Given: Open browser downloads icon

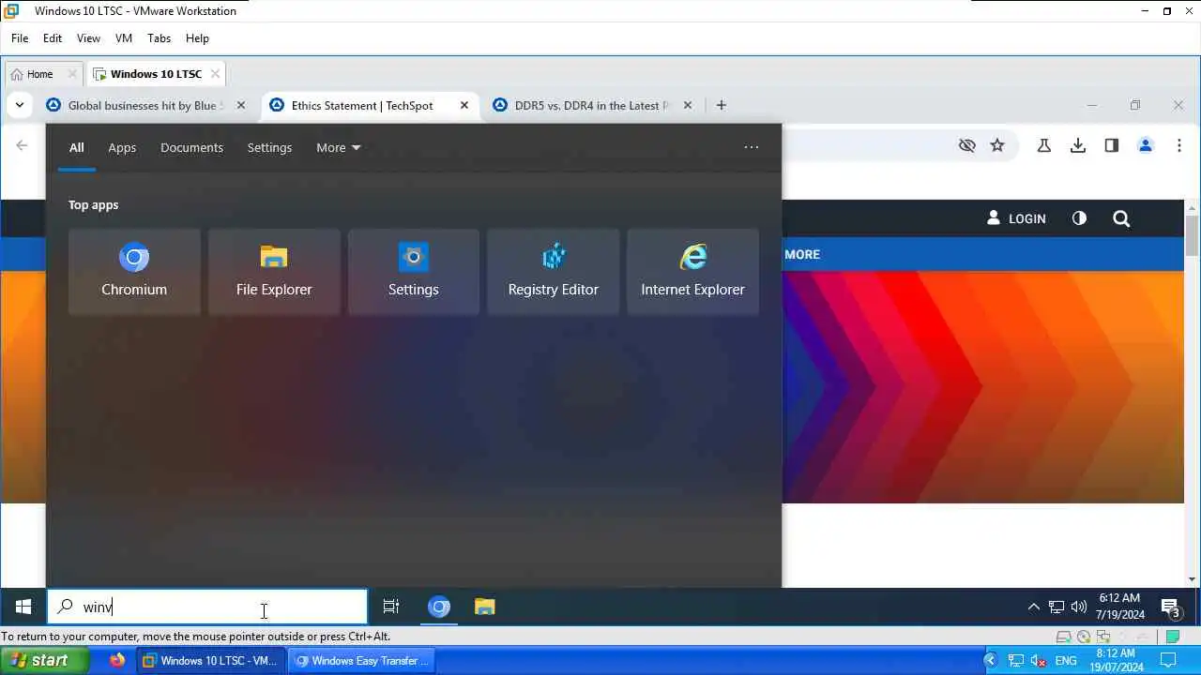Looking at the screenshot, I should pos(1078,145).
